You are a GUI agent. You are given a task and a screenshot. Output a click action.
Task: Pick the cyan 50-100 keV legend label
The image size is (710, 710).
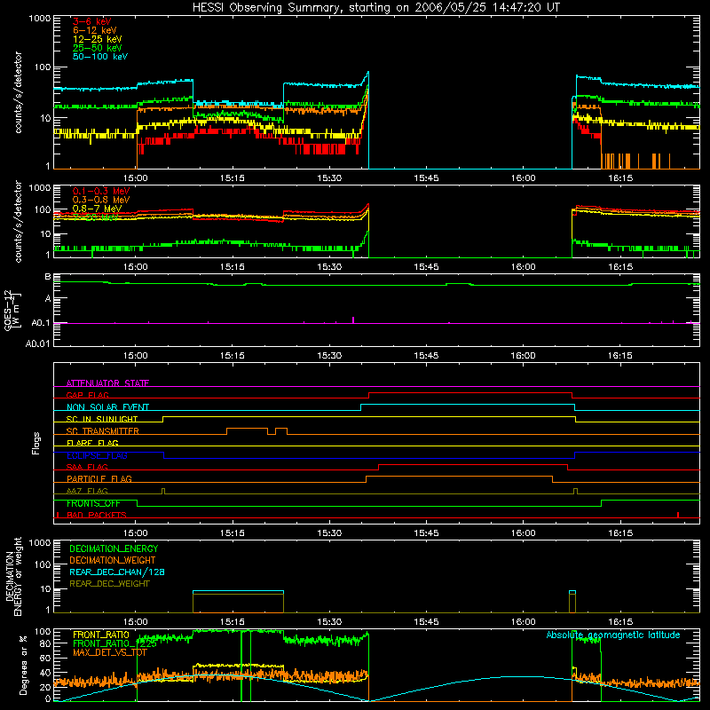click(x=100, y=57)
